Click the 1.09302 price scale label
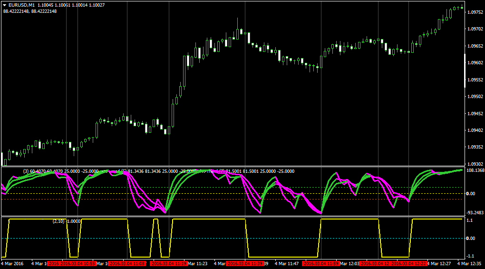Viewport: 485px width, 269px height. (475, 164)
